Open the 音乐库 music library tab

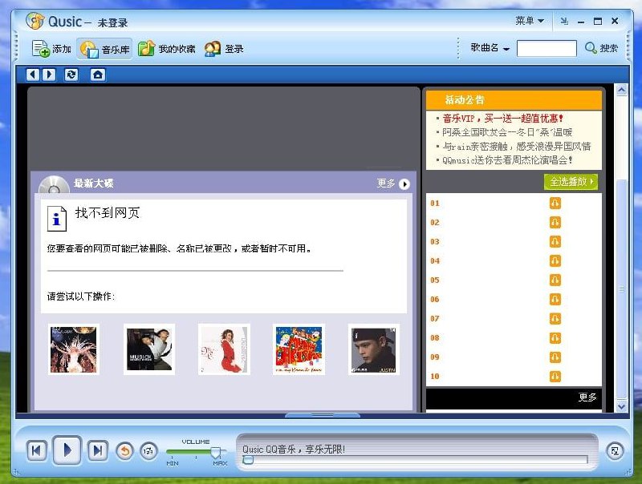(x=105, y=49)
